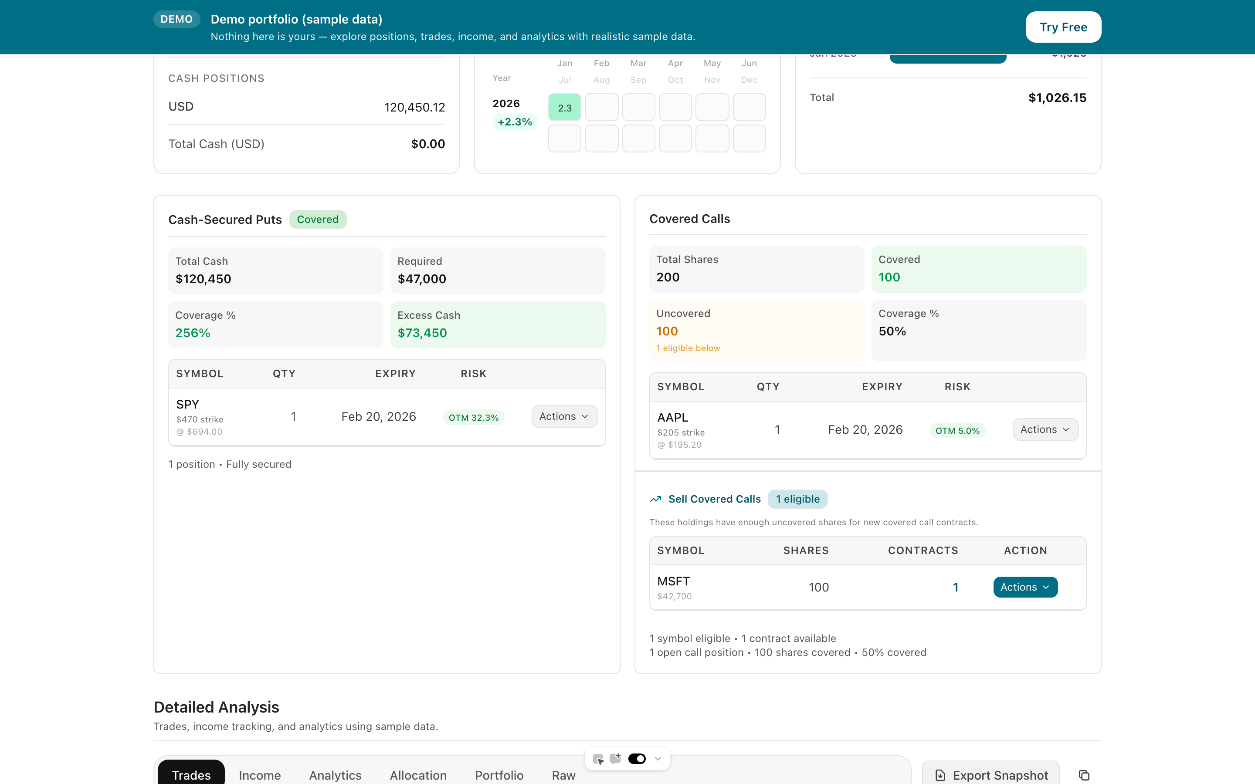Open the Allocation tab
This screenshot has width=1255, height=784.
(x=418, y=775)
